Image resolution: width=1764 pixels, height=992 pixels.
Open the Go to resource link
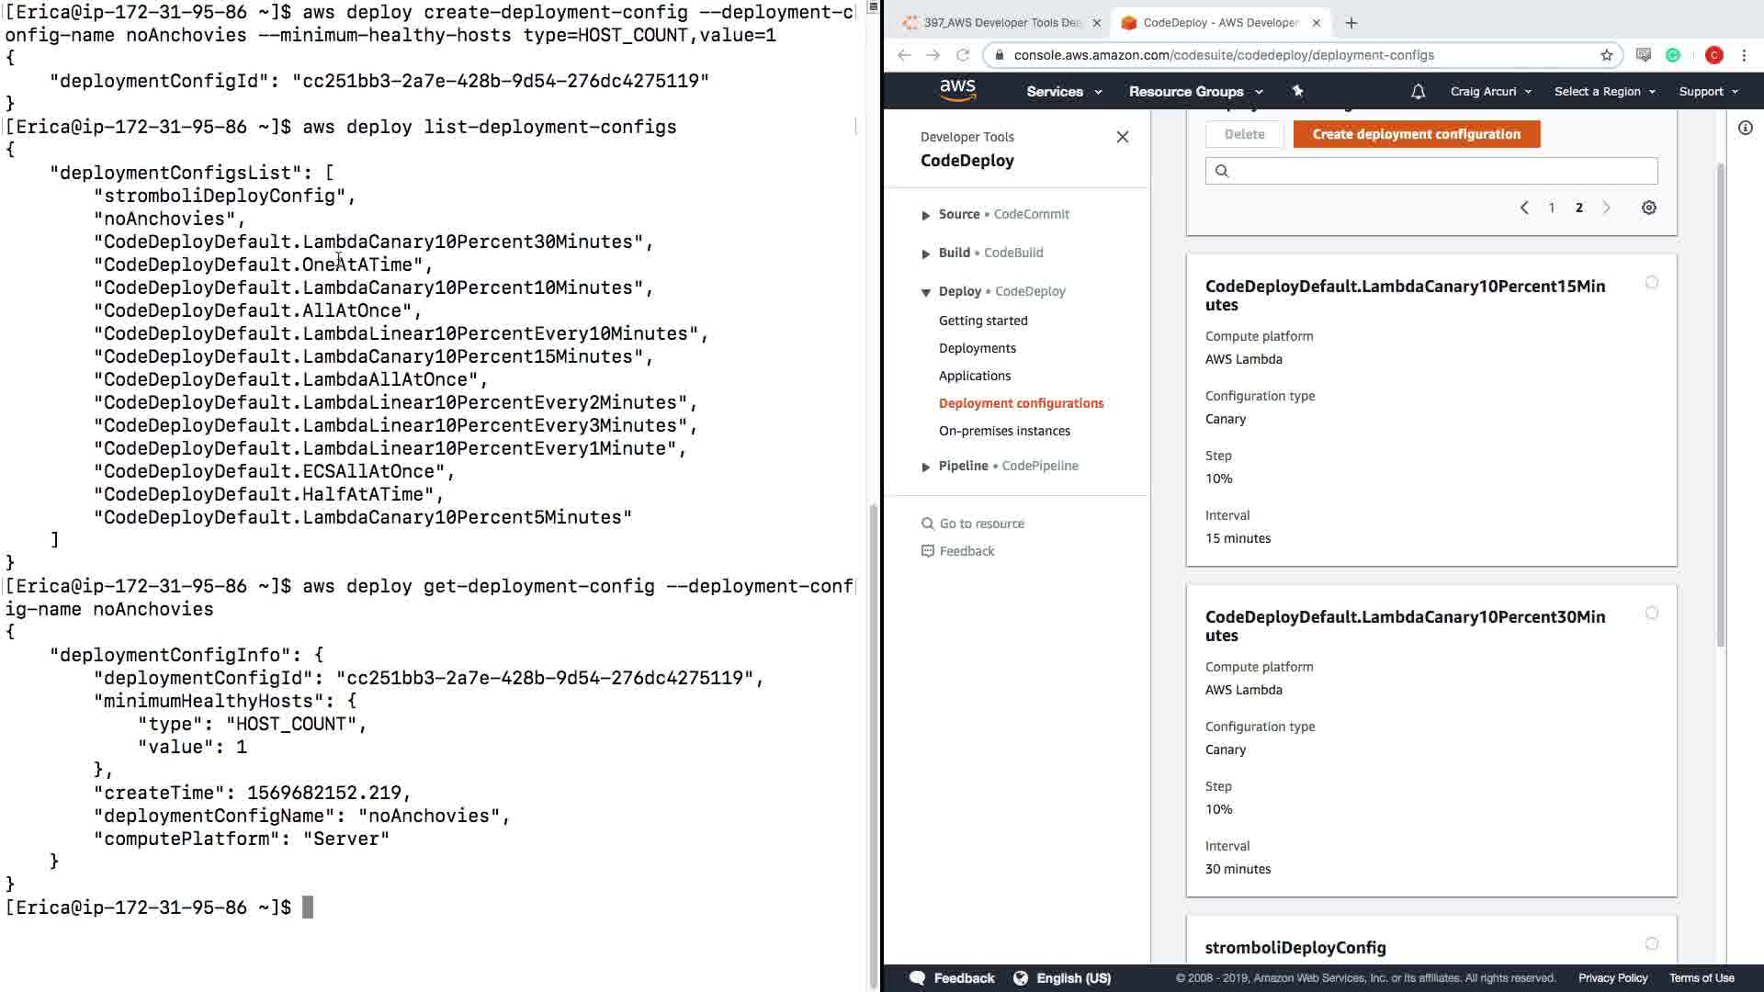click(x=981, y=524)
